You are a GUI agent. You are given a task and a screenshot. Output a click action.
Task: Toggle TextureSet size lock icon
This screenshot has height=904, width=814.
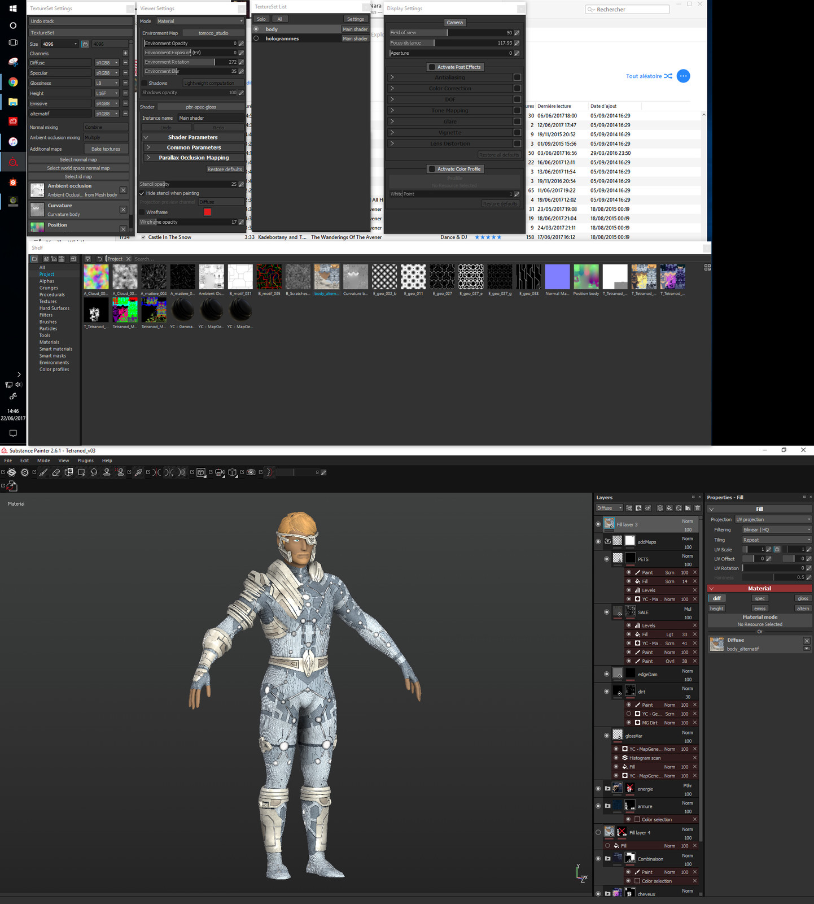(85, 44)
